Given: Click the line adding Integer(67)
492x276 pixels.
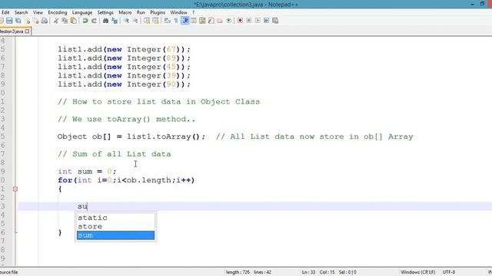Looking at the screenshot, I should tap(124, 49).
